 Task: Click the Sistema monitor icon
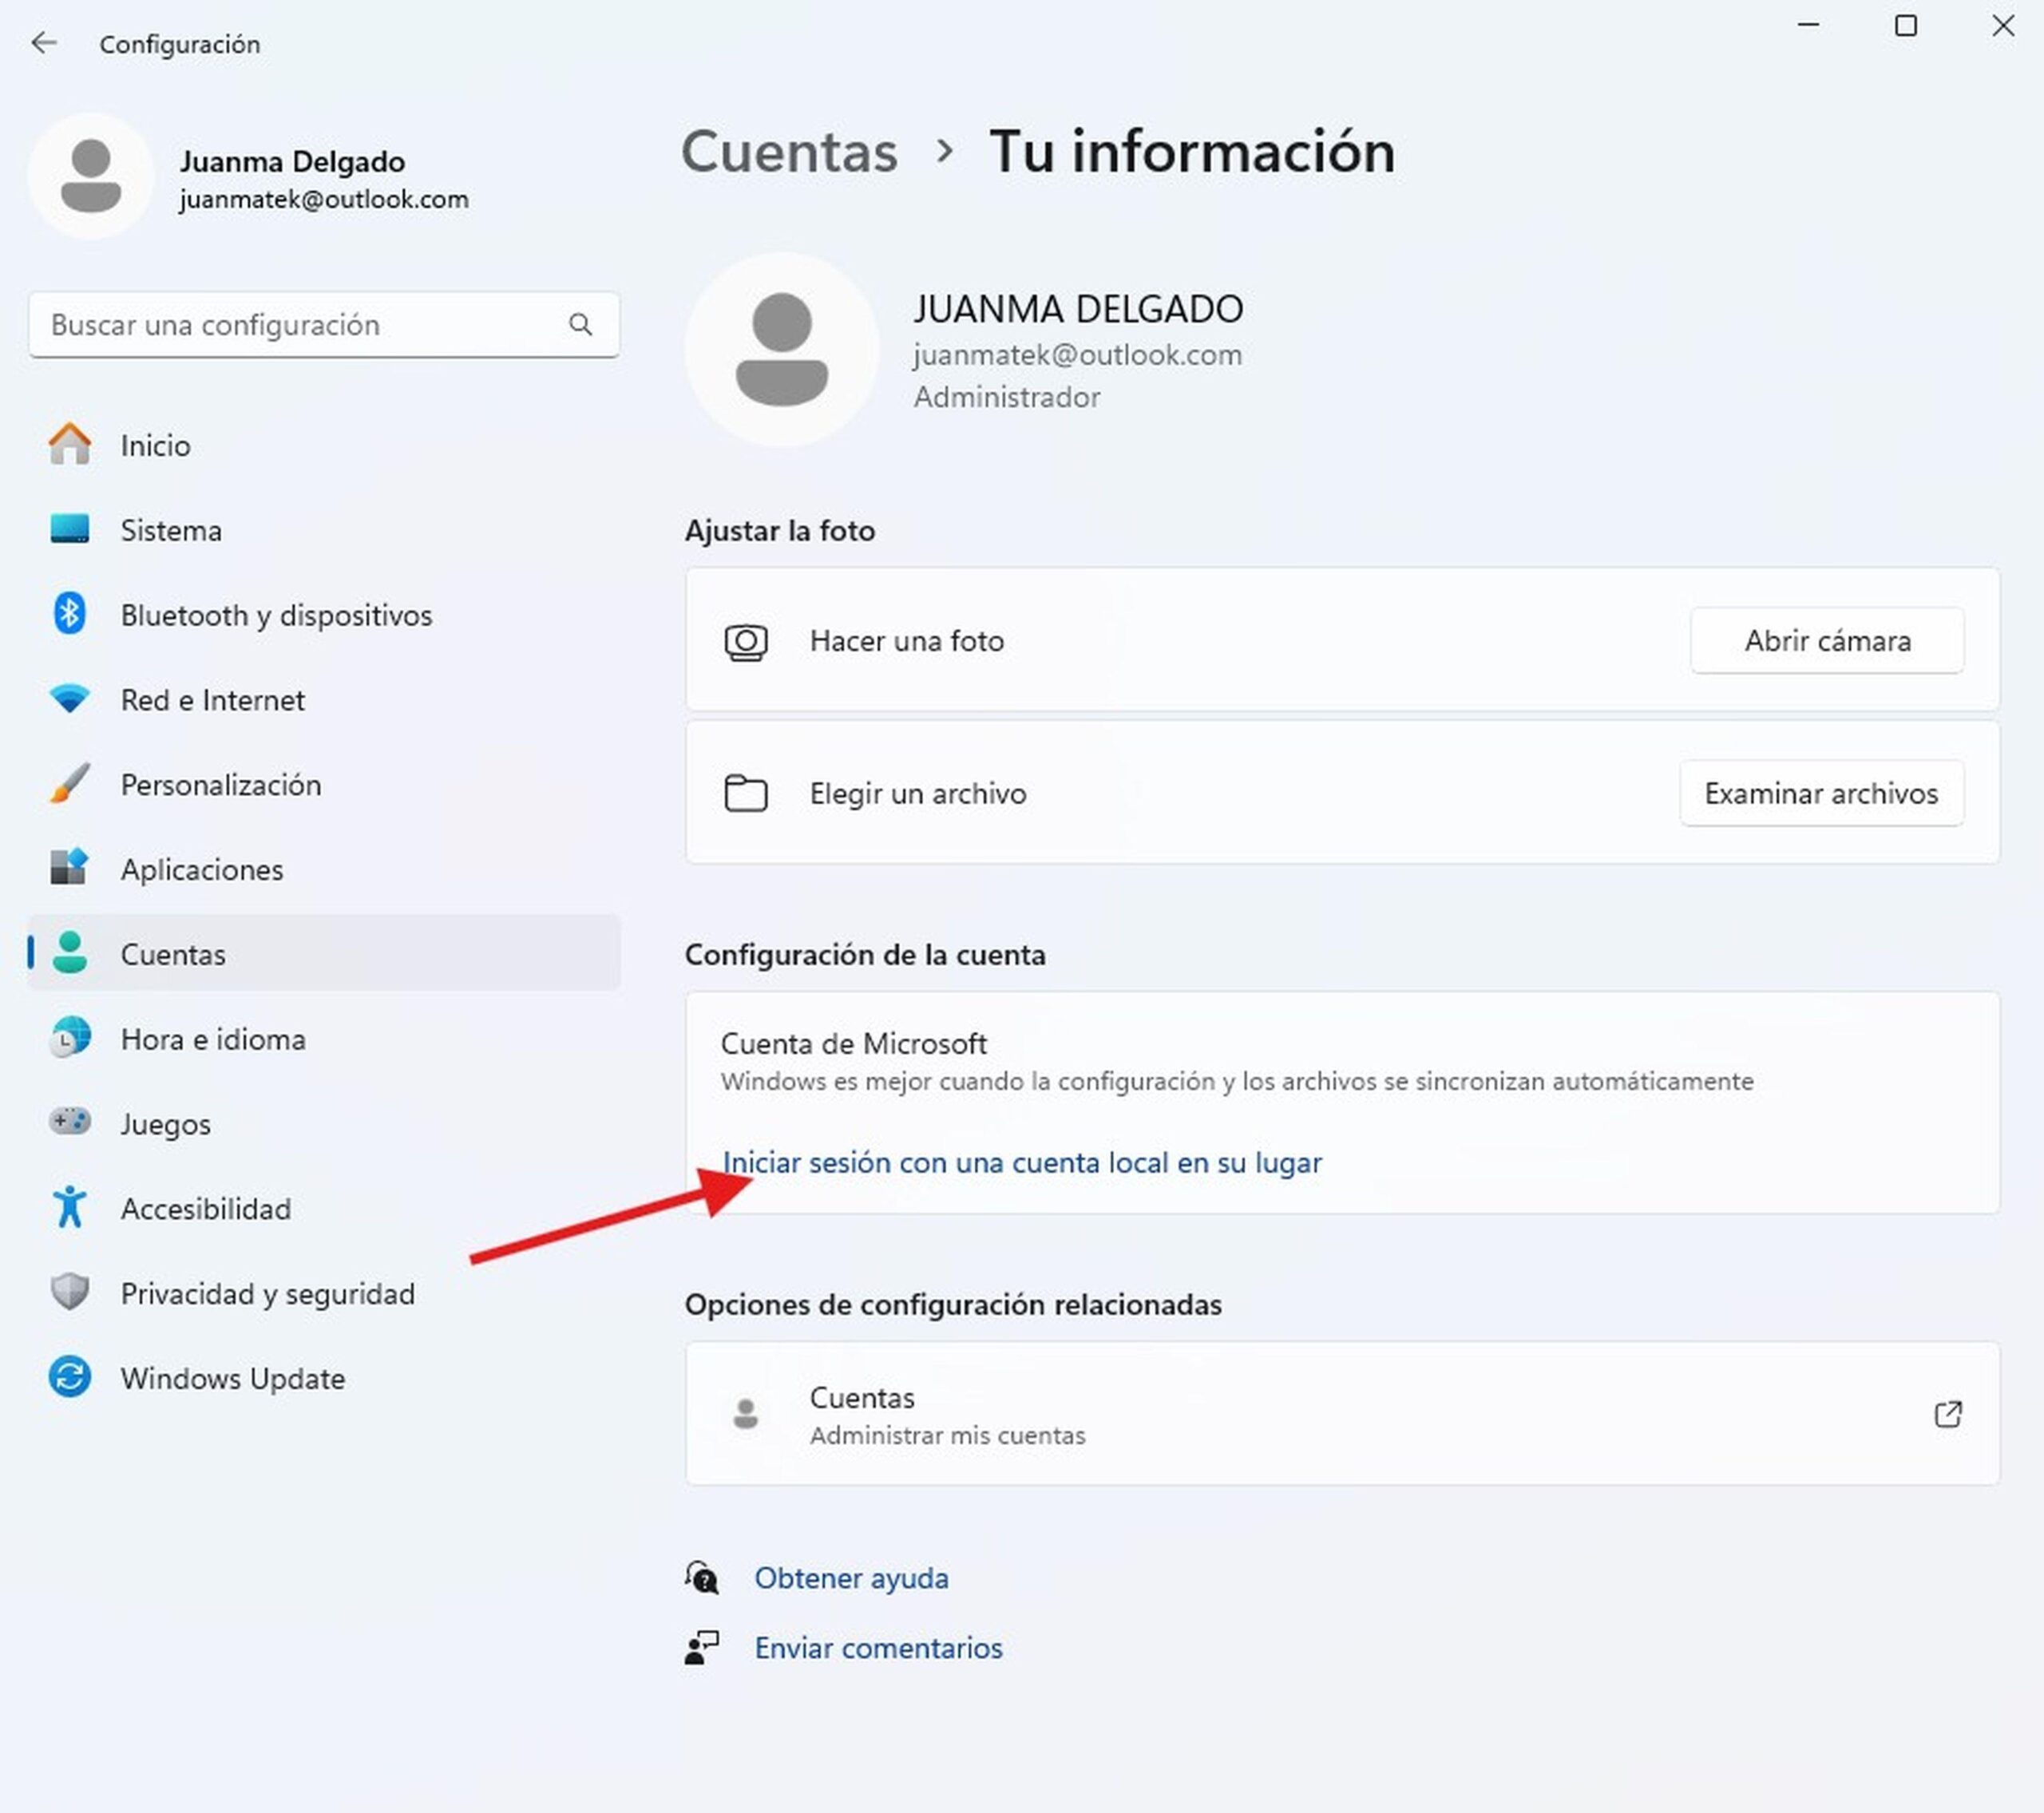70,529
